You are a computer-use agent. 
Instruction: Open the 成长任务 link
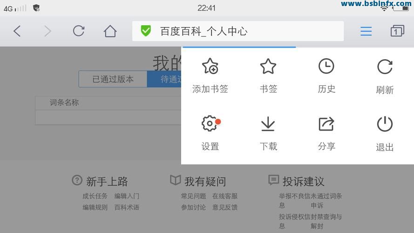point(95,196)
